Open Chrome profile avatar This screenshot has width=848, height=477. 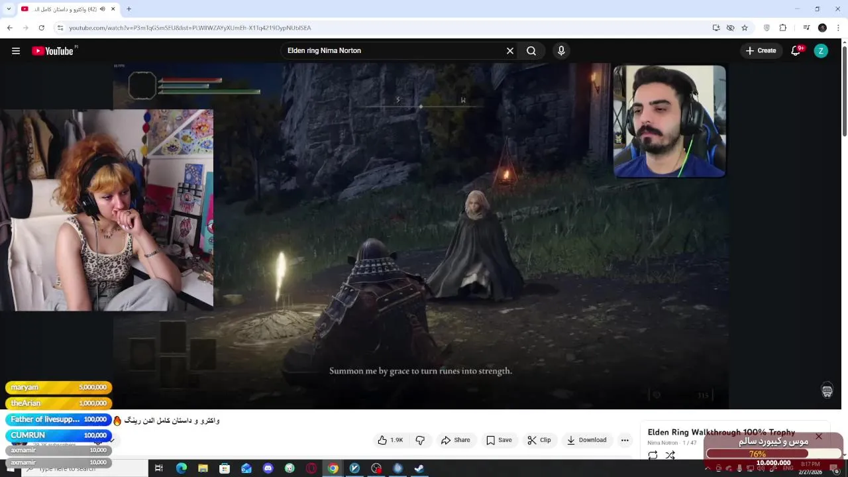pos(822,28)
